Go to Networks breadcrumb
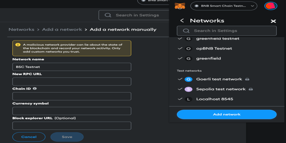 tap(21, 29)
